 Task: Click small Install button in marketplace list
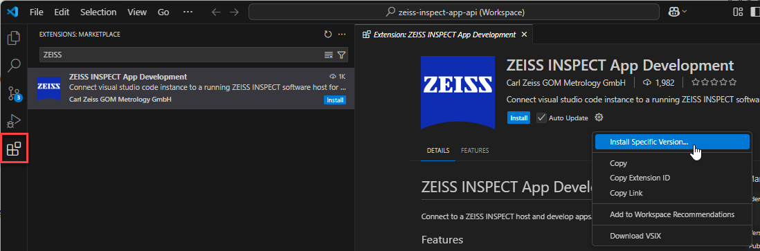point(335,100)
